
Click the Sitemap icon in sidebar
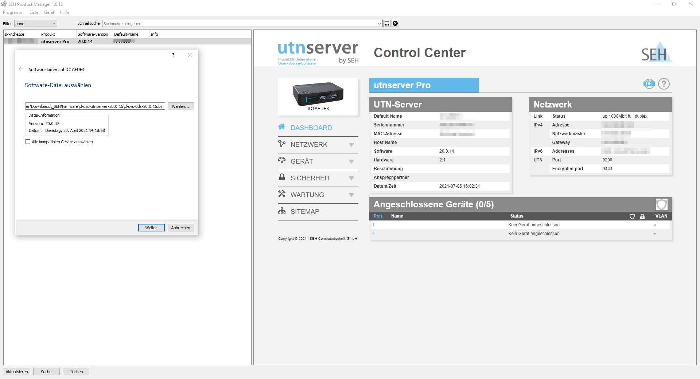282,211
